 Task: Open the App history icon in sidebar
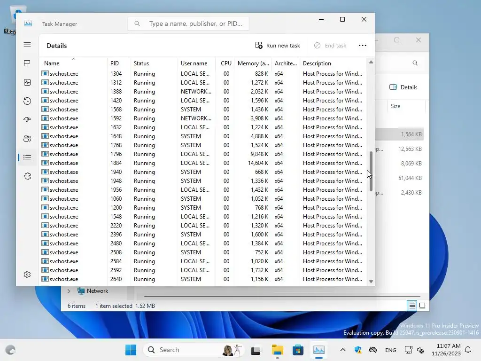[27, 101]
